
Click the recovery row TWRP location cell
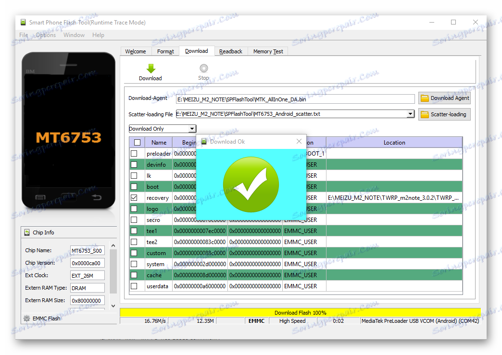[x=394, y=197]
